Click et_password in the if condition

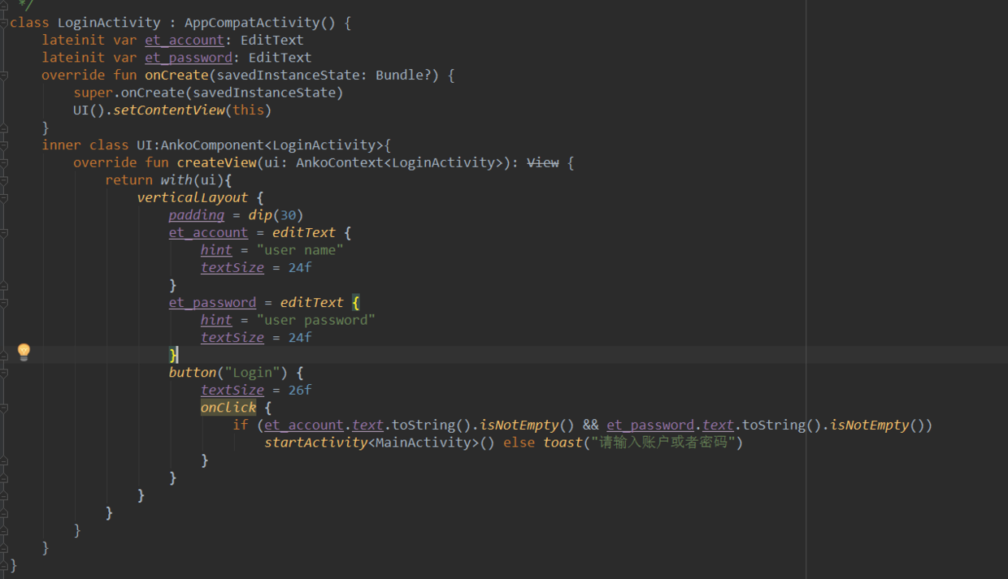tap(650, 425)
